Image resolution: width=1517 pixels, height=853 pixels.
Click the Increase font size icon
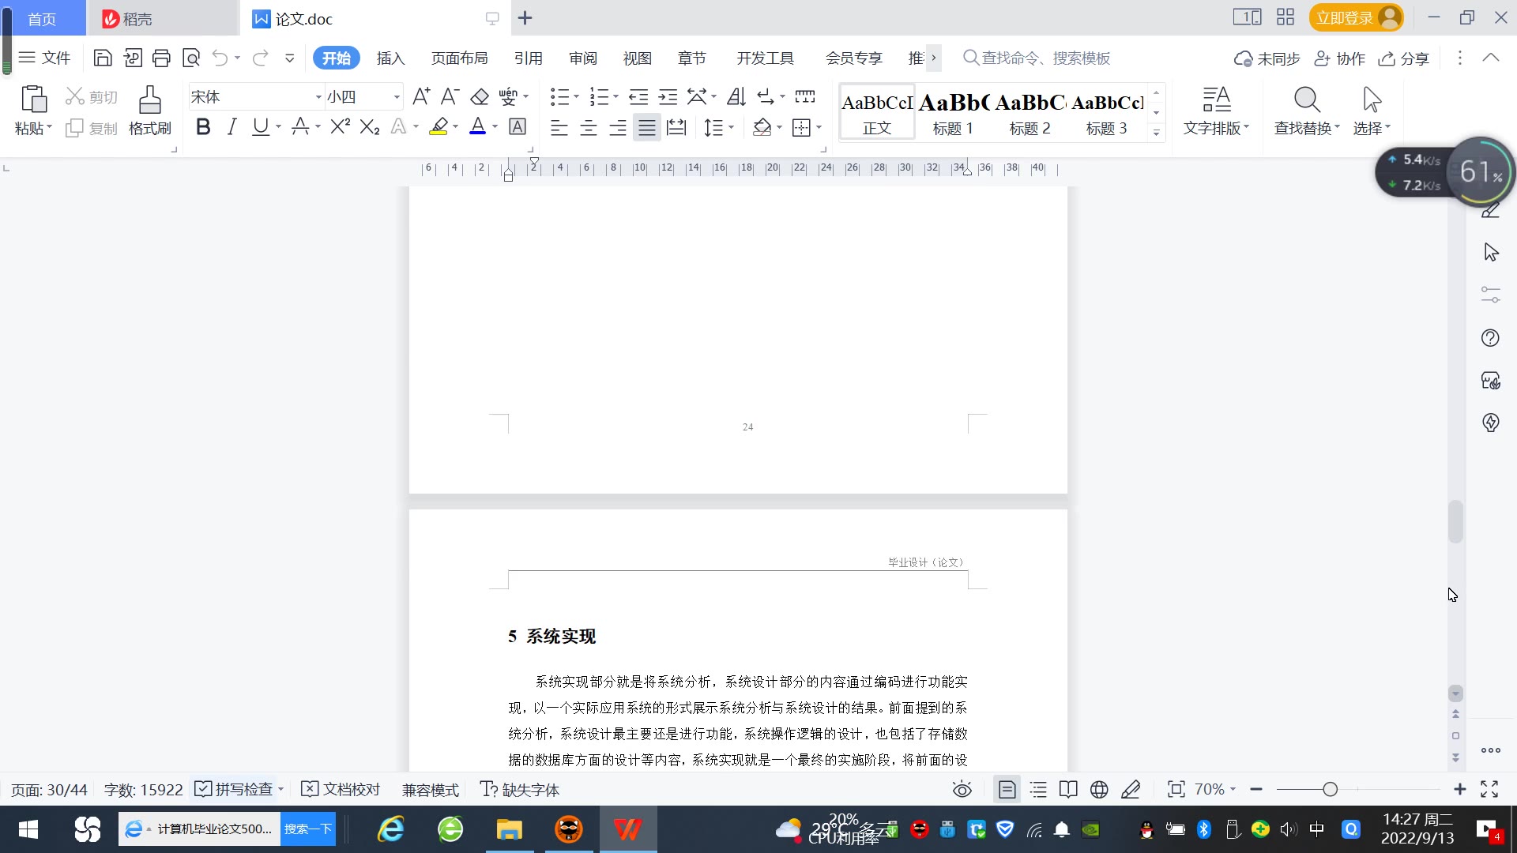421,97
